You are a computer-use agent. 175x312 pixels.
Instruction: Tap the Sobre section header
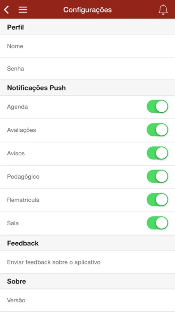(x=87, y=281)
